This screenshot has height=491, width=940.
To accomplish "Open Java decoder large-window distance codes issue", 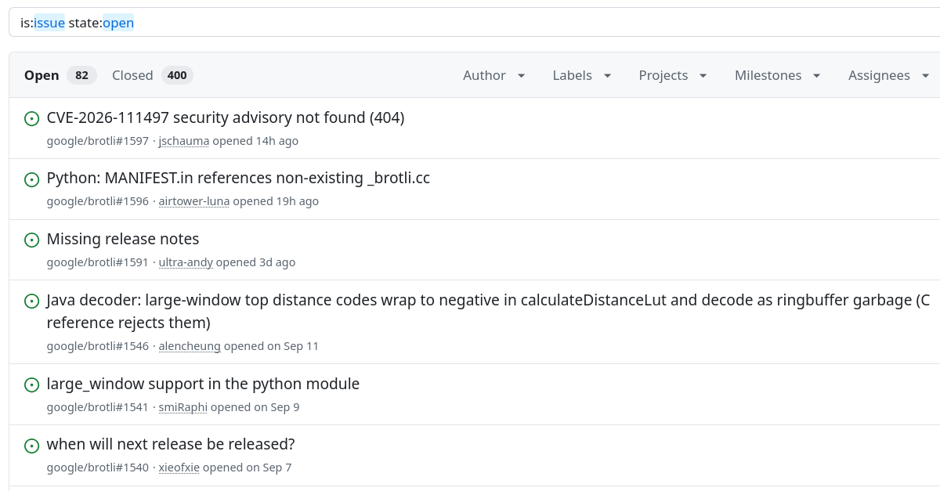I will (488, 311).
